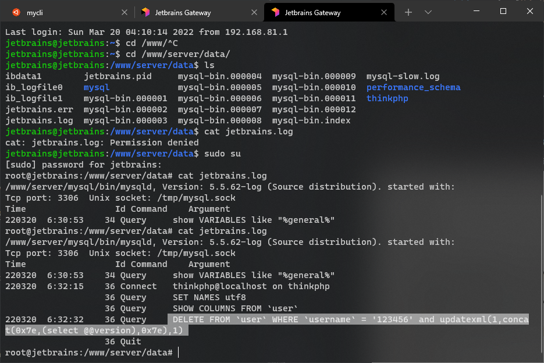This screenshot has width=544, height=363.
Task: Open the new tab profile dropdown
Action: (428, 12)
